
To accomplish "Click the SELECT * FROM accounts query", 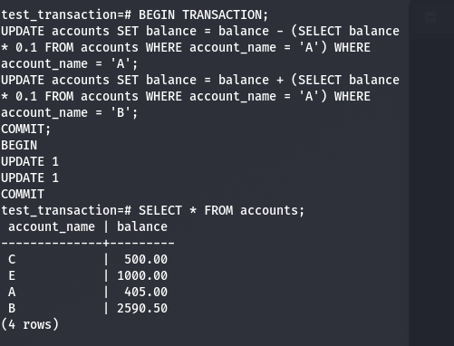I will [221, 210].
